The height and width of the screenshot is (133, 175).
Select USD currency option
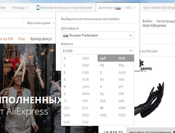(79, 58)
